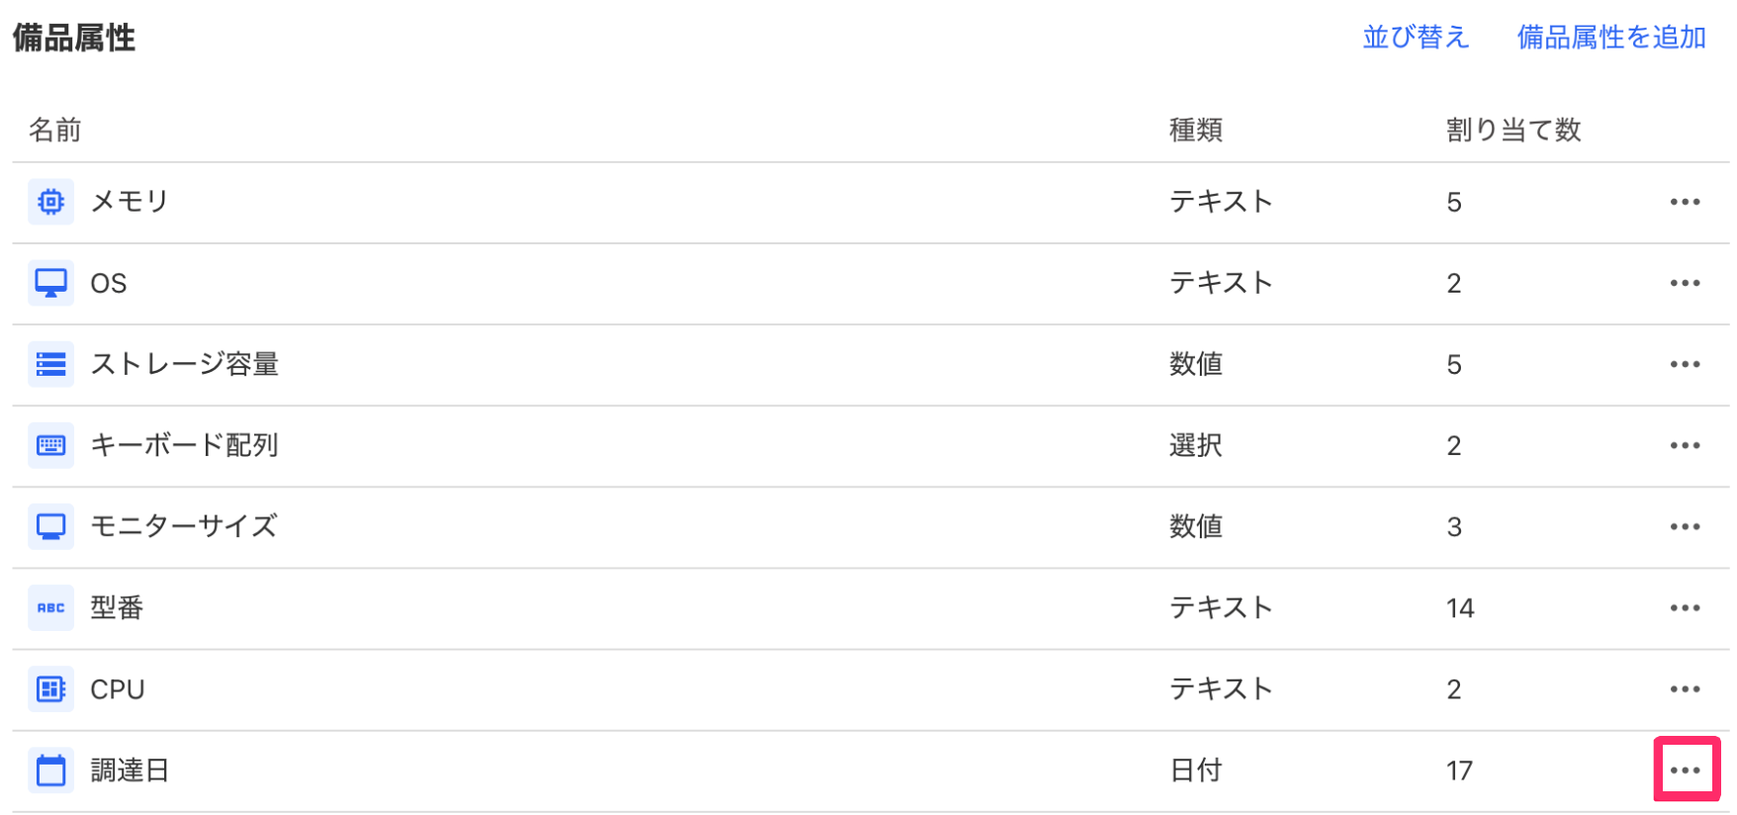Click the storage bars icon beside ストレージ容量

(x=50, y=364)
